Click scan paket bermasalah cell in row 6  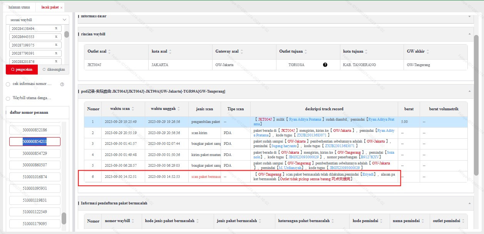point(206,177)
